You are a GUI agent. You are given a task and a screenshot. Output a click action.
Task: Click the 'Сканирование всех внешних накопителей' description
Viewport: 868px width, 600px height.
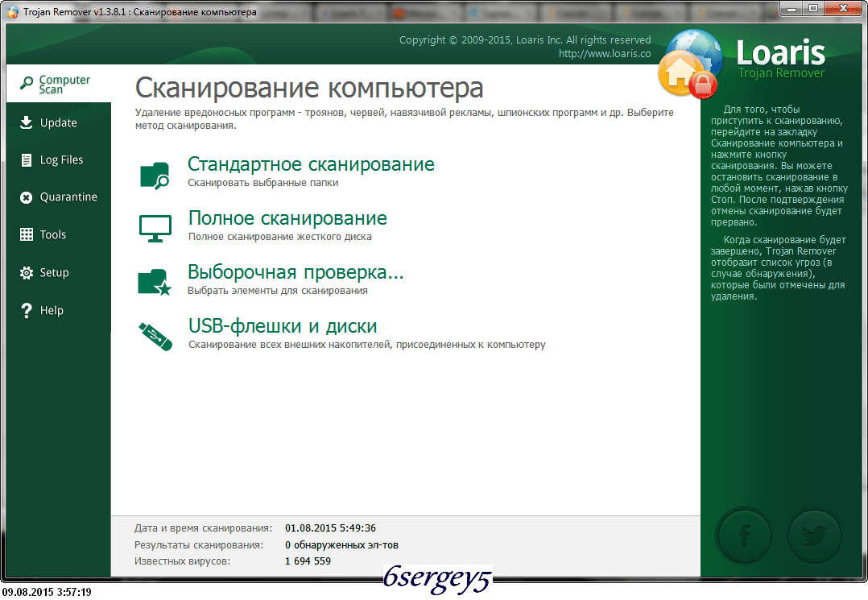point(367,344)
